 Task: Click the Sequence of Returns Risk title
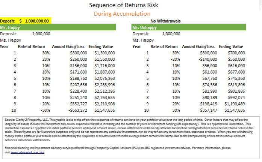pyautogui.click(x=124, y=5)
